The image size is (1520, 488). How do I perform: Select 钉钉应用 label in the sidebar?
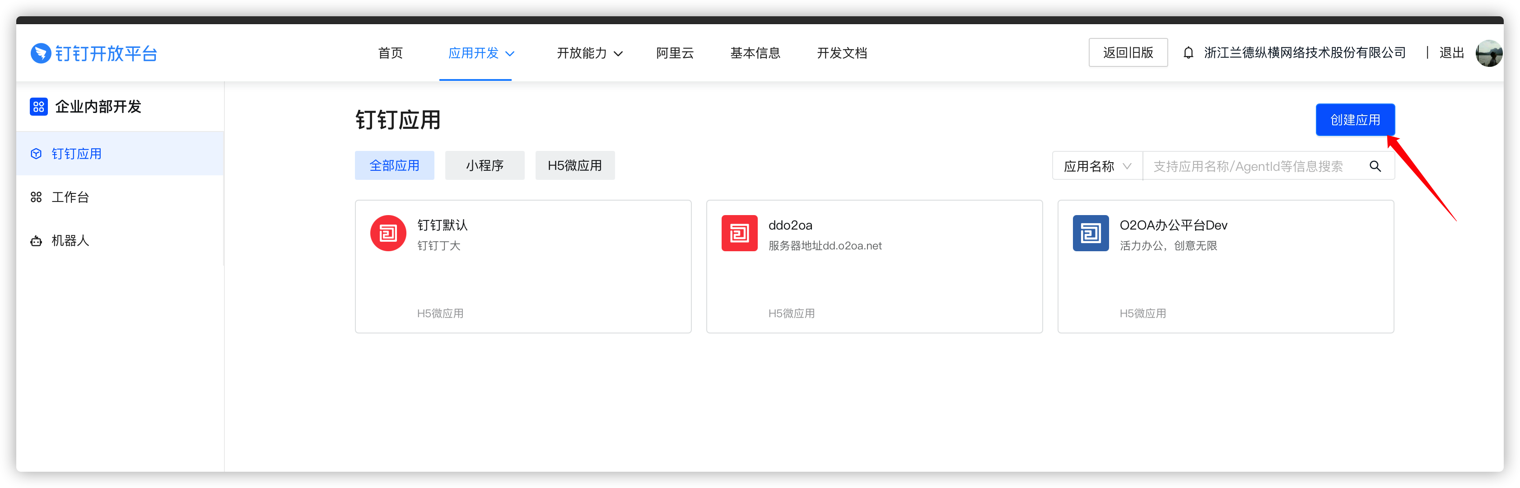pyautogui.click(x=76, y=154)
